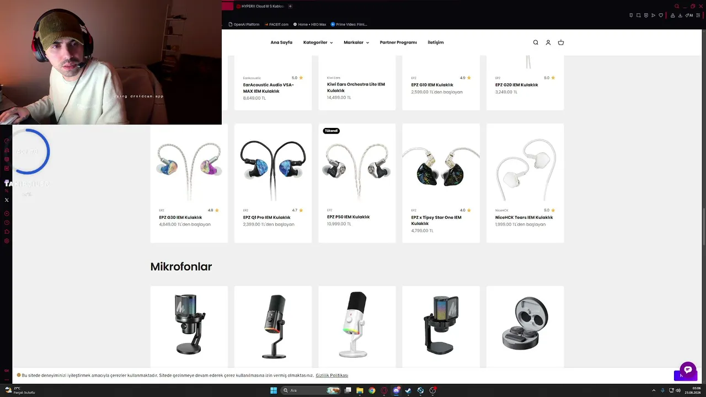Image resolution: width=706 pixels, height=397 pixels.
Task: Open the OpenAI Platform bookmark
Action: (x=244, y=24)
